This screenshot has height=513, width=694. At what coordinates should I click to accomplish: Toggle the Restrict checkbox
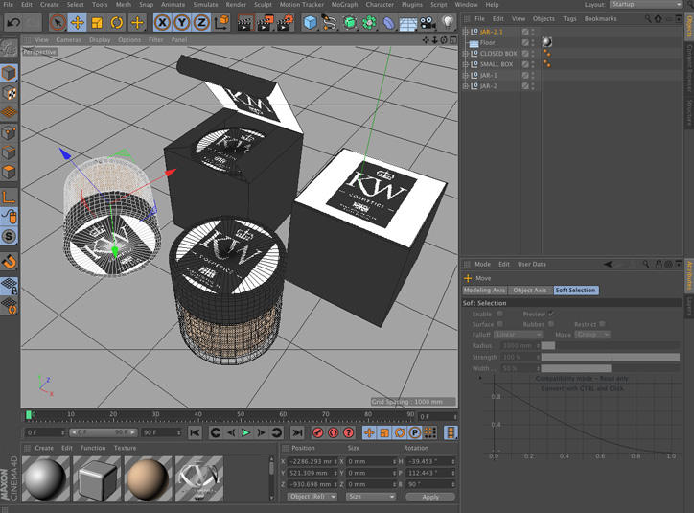(x=602, y=324)
